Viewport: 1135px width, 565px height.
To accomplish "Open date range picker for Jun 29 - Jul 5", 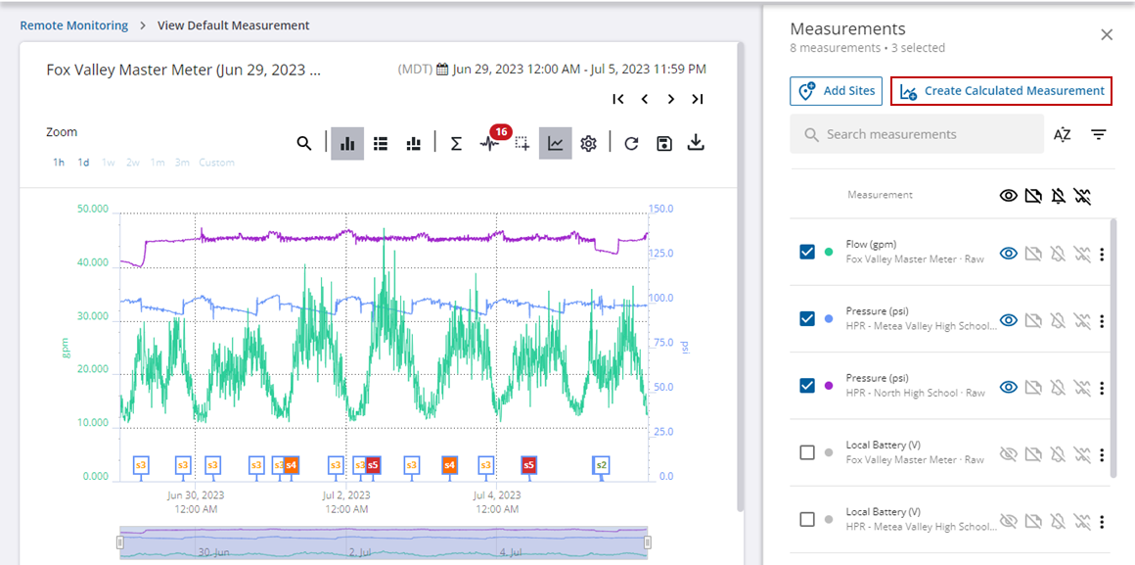I will (x=570, y=70).
